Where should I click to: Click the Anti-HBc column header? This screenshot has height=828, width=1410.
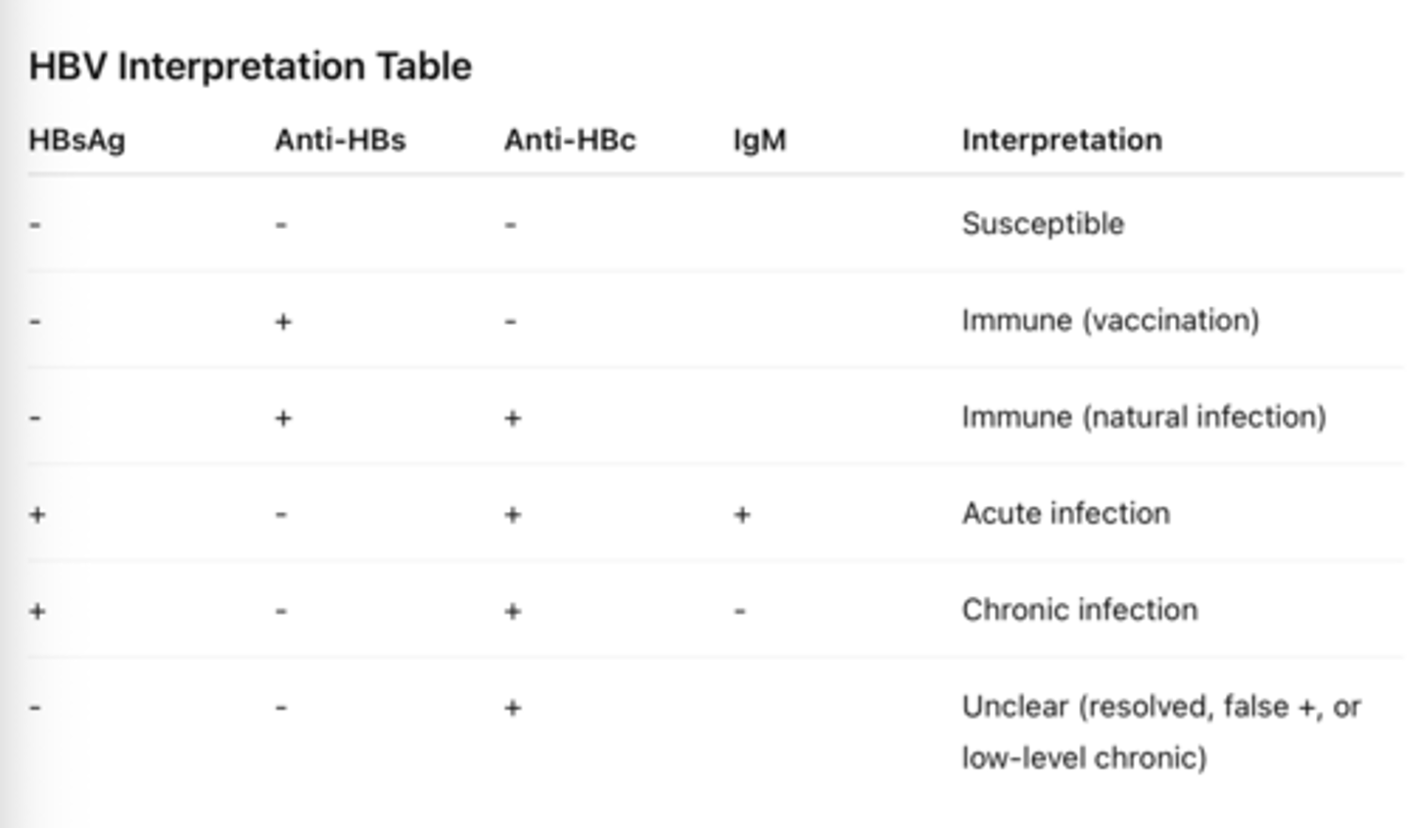570,140
